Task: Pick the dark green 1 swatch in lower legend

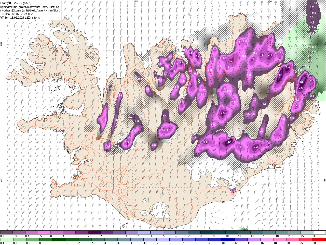Action: click(x=59, y=240)
